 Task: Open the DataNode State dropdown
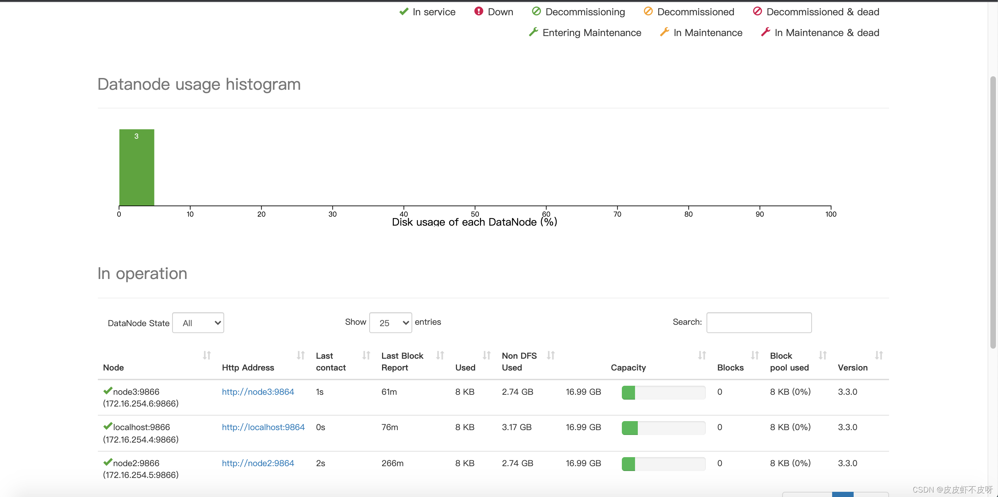198,323
